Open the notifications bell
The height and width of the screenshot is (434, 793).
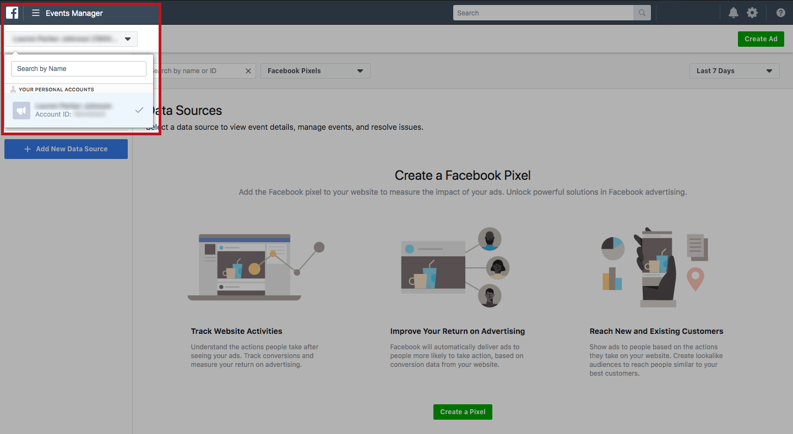[734, 13]
